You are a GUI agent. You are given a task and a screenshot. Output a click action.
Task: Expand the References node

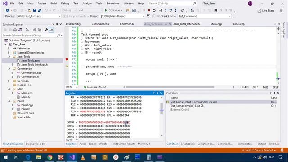coord(9,49)
